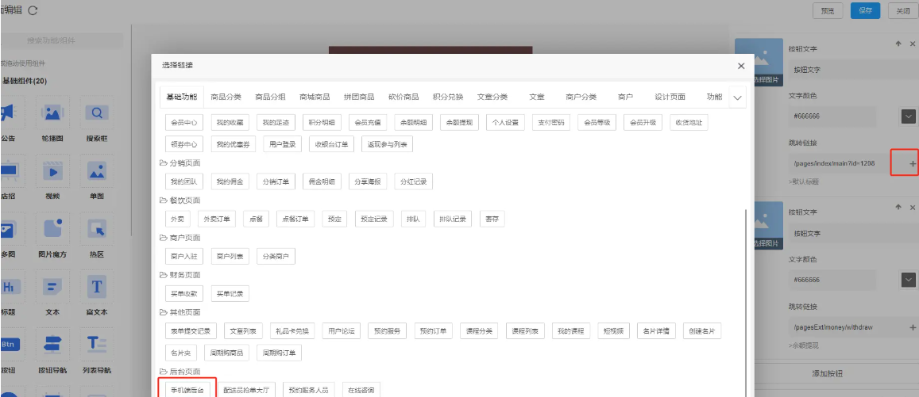Image resolution: width=919 pixels, height=397 pixels.
Task: Switch to the 商品分类 tab
Action: click(x=226, y=97)
